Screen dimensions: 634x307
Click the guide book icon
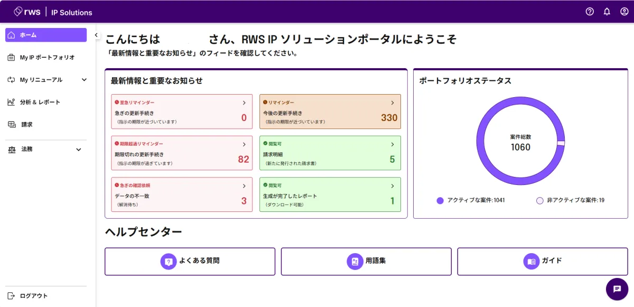pos(531,261)
